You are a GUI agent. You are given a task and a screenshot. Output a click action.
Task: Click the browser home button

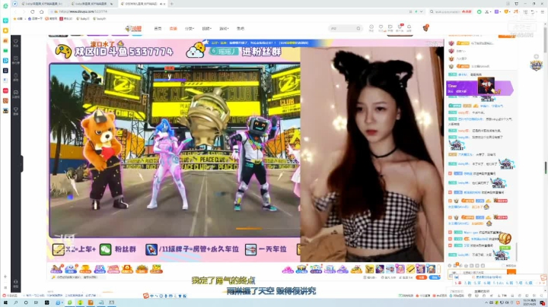41,11
